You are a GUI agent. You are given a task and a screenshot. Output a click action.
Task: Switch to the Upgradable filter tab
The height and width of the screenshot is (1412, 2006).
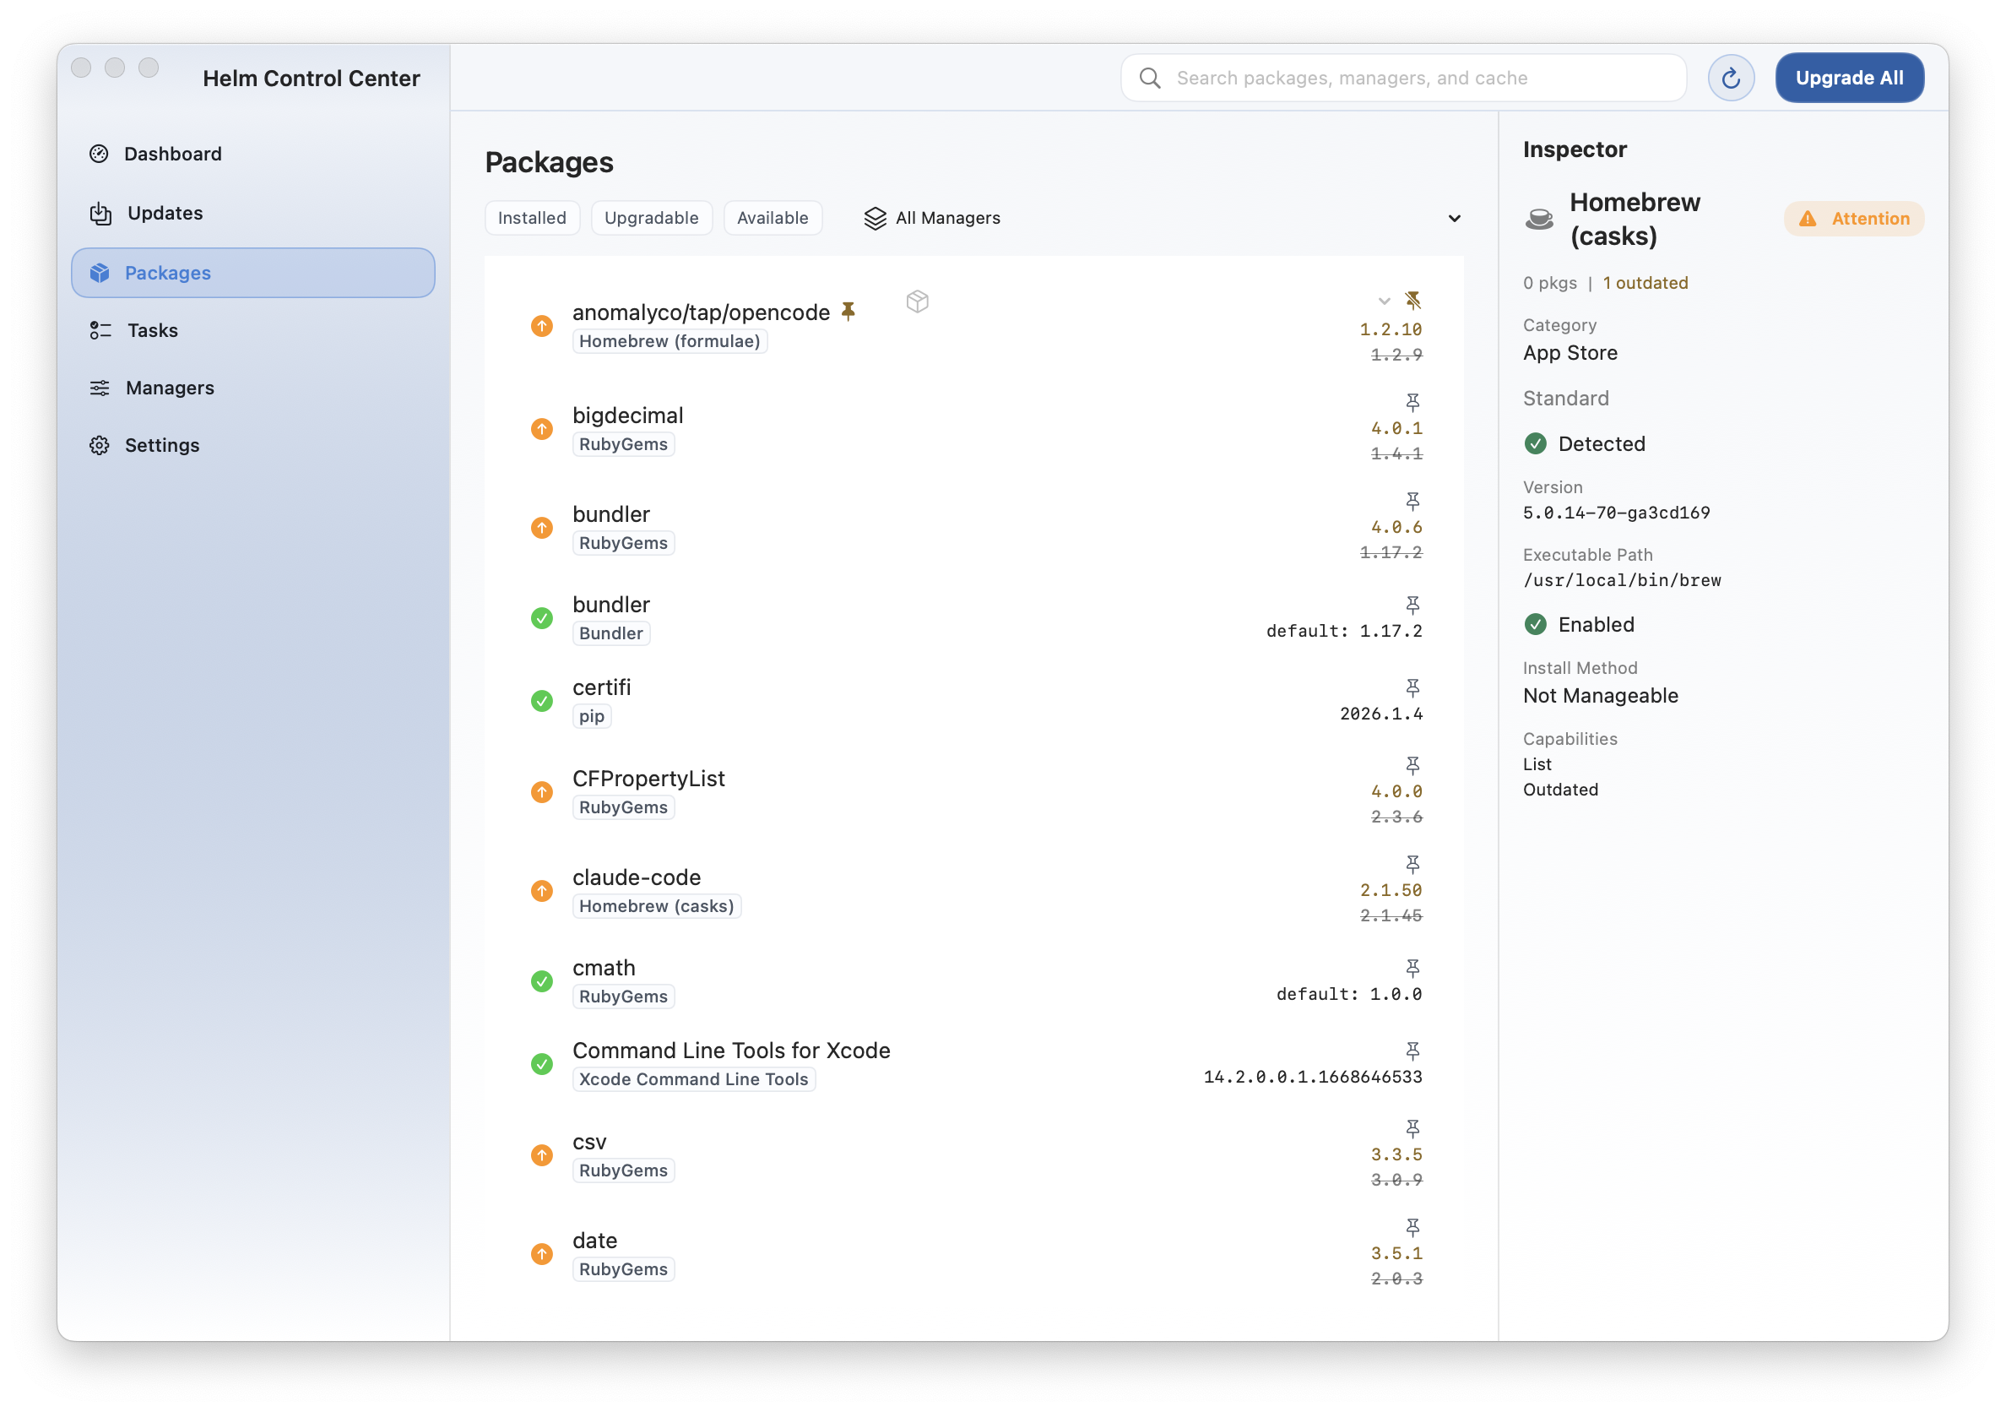[651, 218]
